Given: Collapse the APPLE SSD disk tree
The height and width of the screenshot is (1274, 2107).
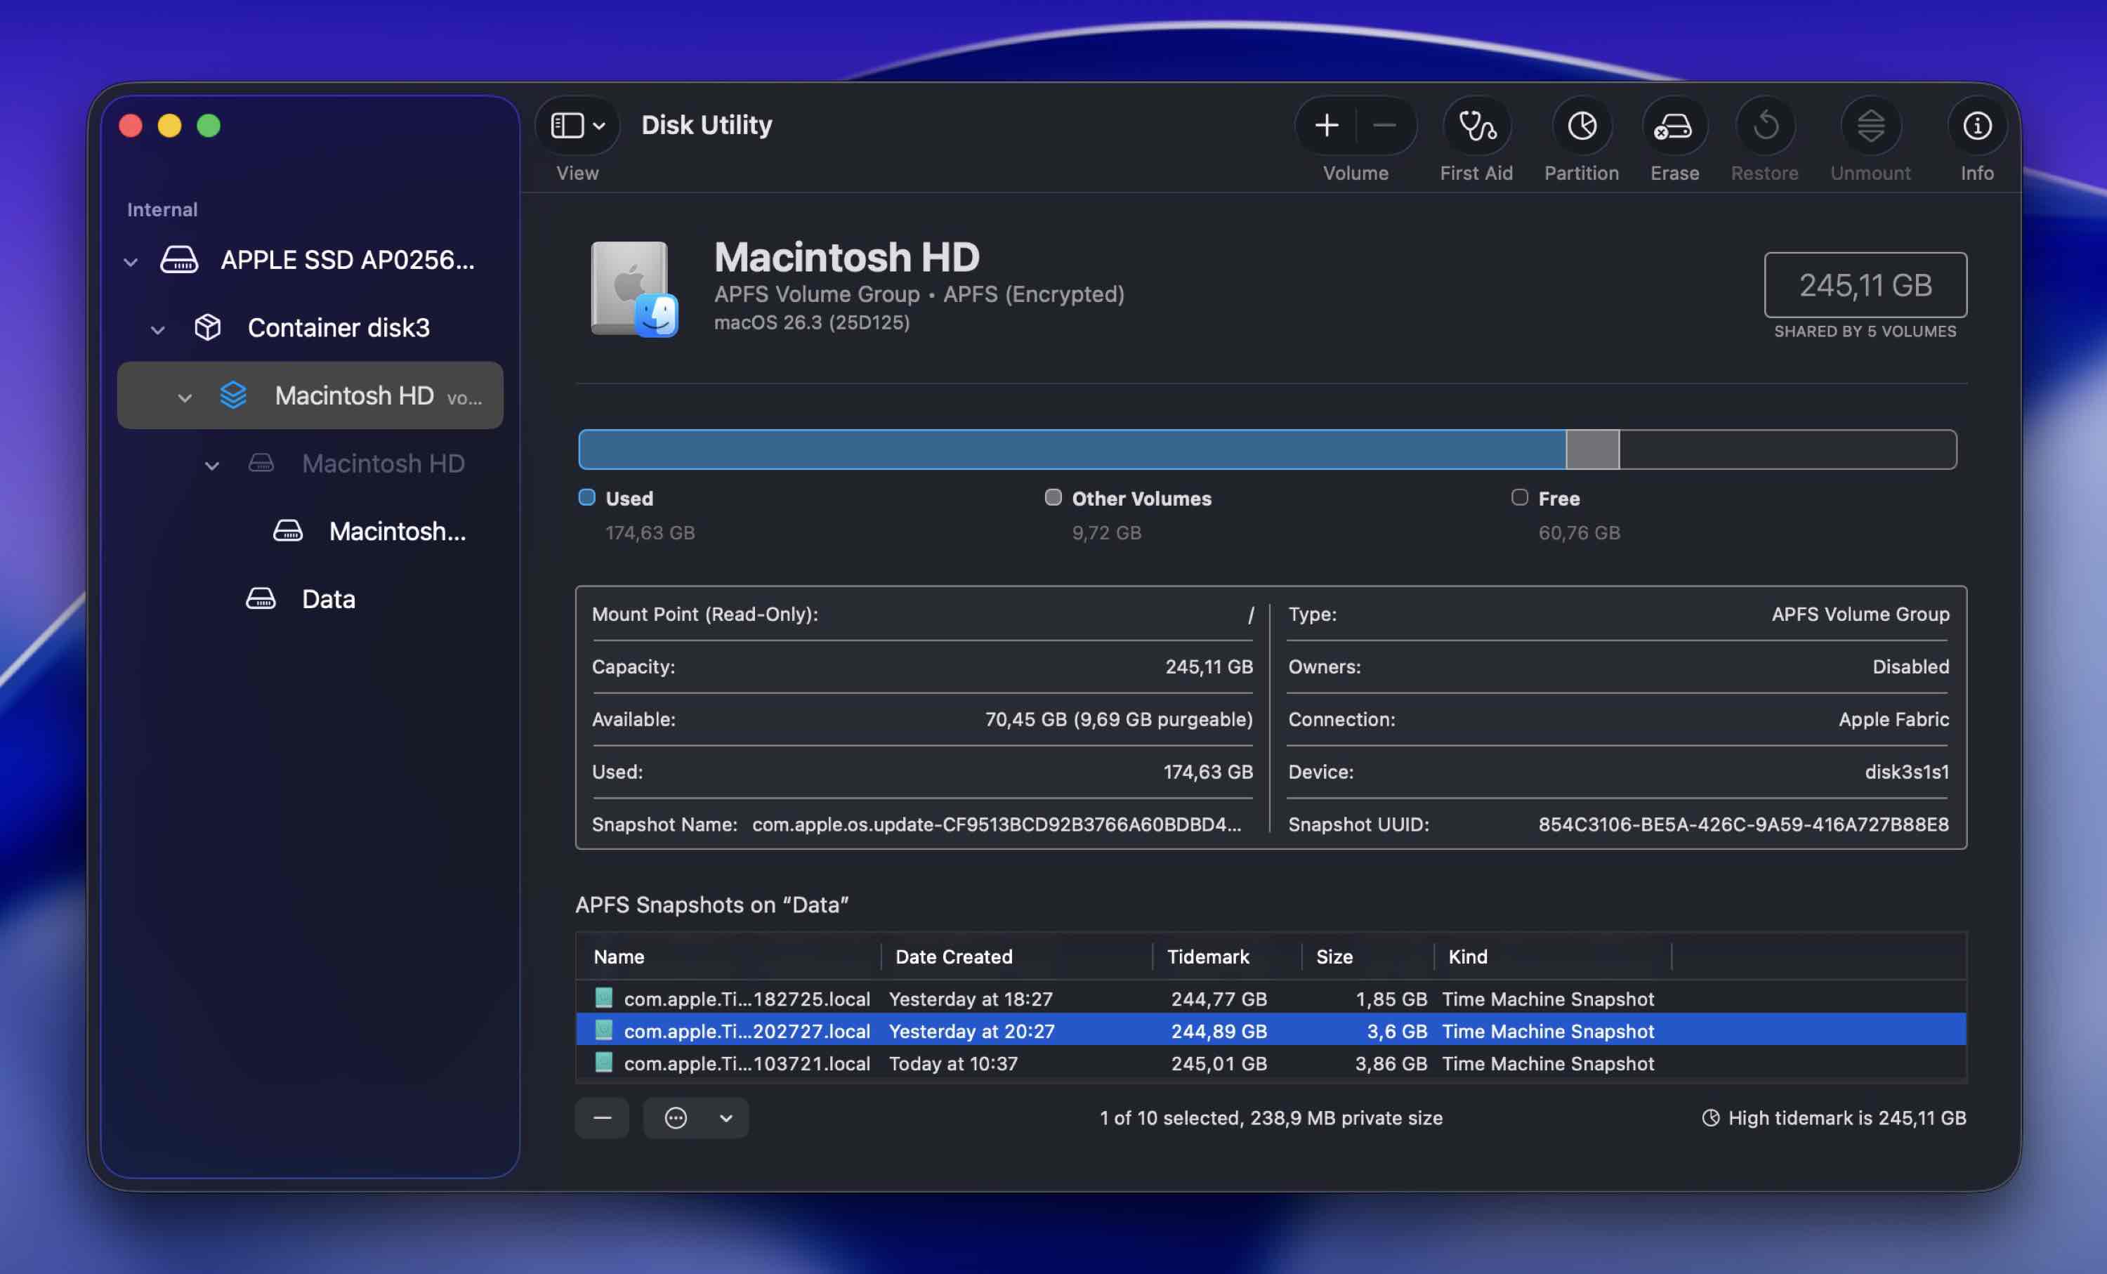Looking at the screenshot, I should click(x=131, y=262).
